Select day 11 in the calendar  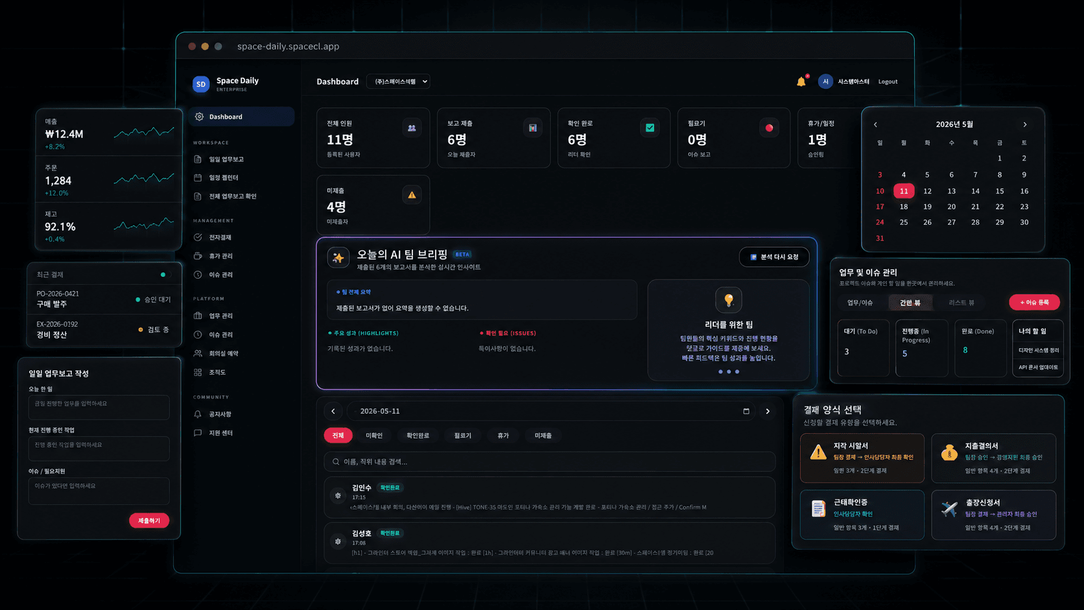(904, 191)
